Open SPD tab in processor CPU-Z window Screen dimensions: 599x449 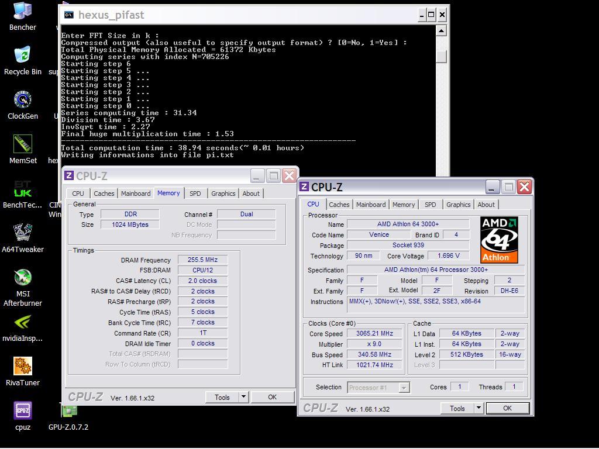pyautogui.click(x=430, y=205)
